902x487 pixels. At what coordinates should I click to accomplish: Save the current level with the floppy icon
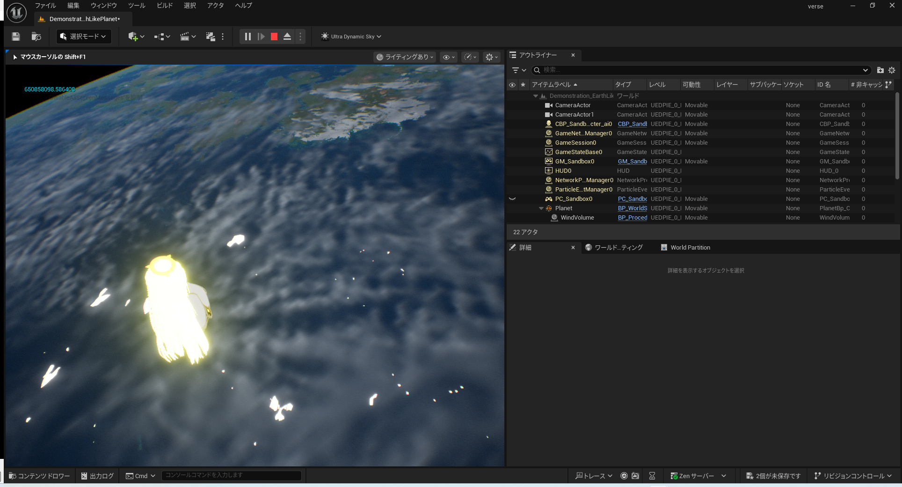(x=16, y=37)
